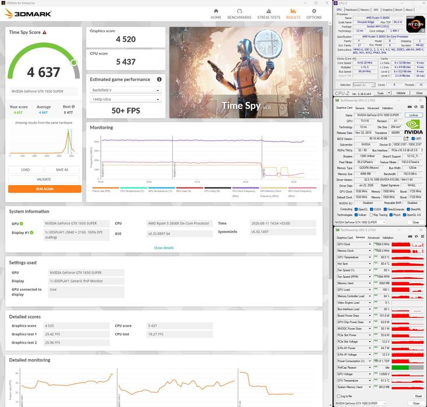Click the 3DMark window vertical scrollbar
Viewport: 427px width, 407px height.
330,153
